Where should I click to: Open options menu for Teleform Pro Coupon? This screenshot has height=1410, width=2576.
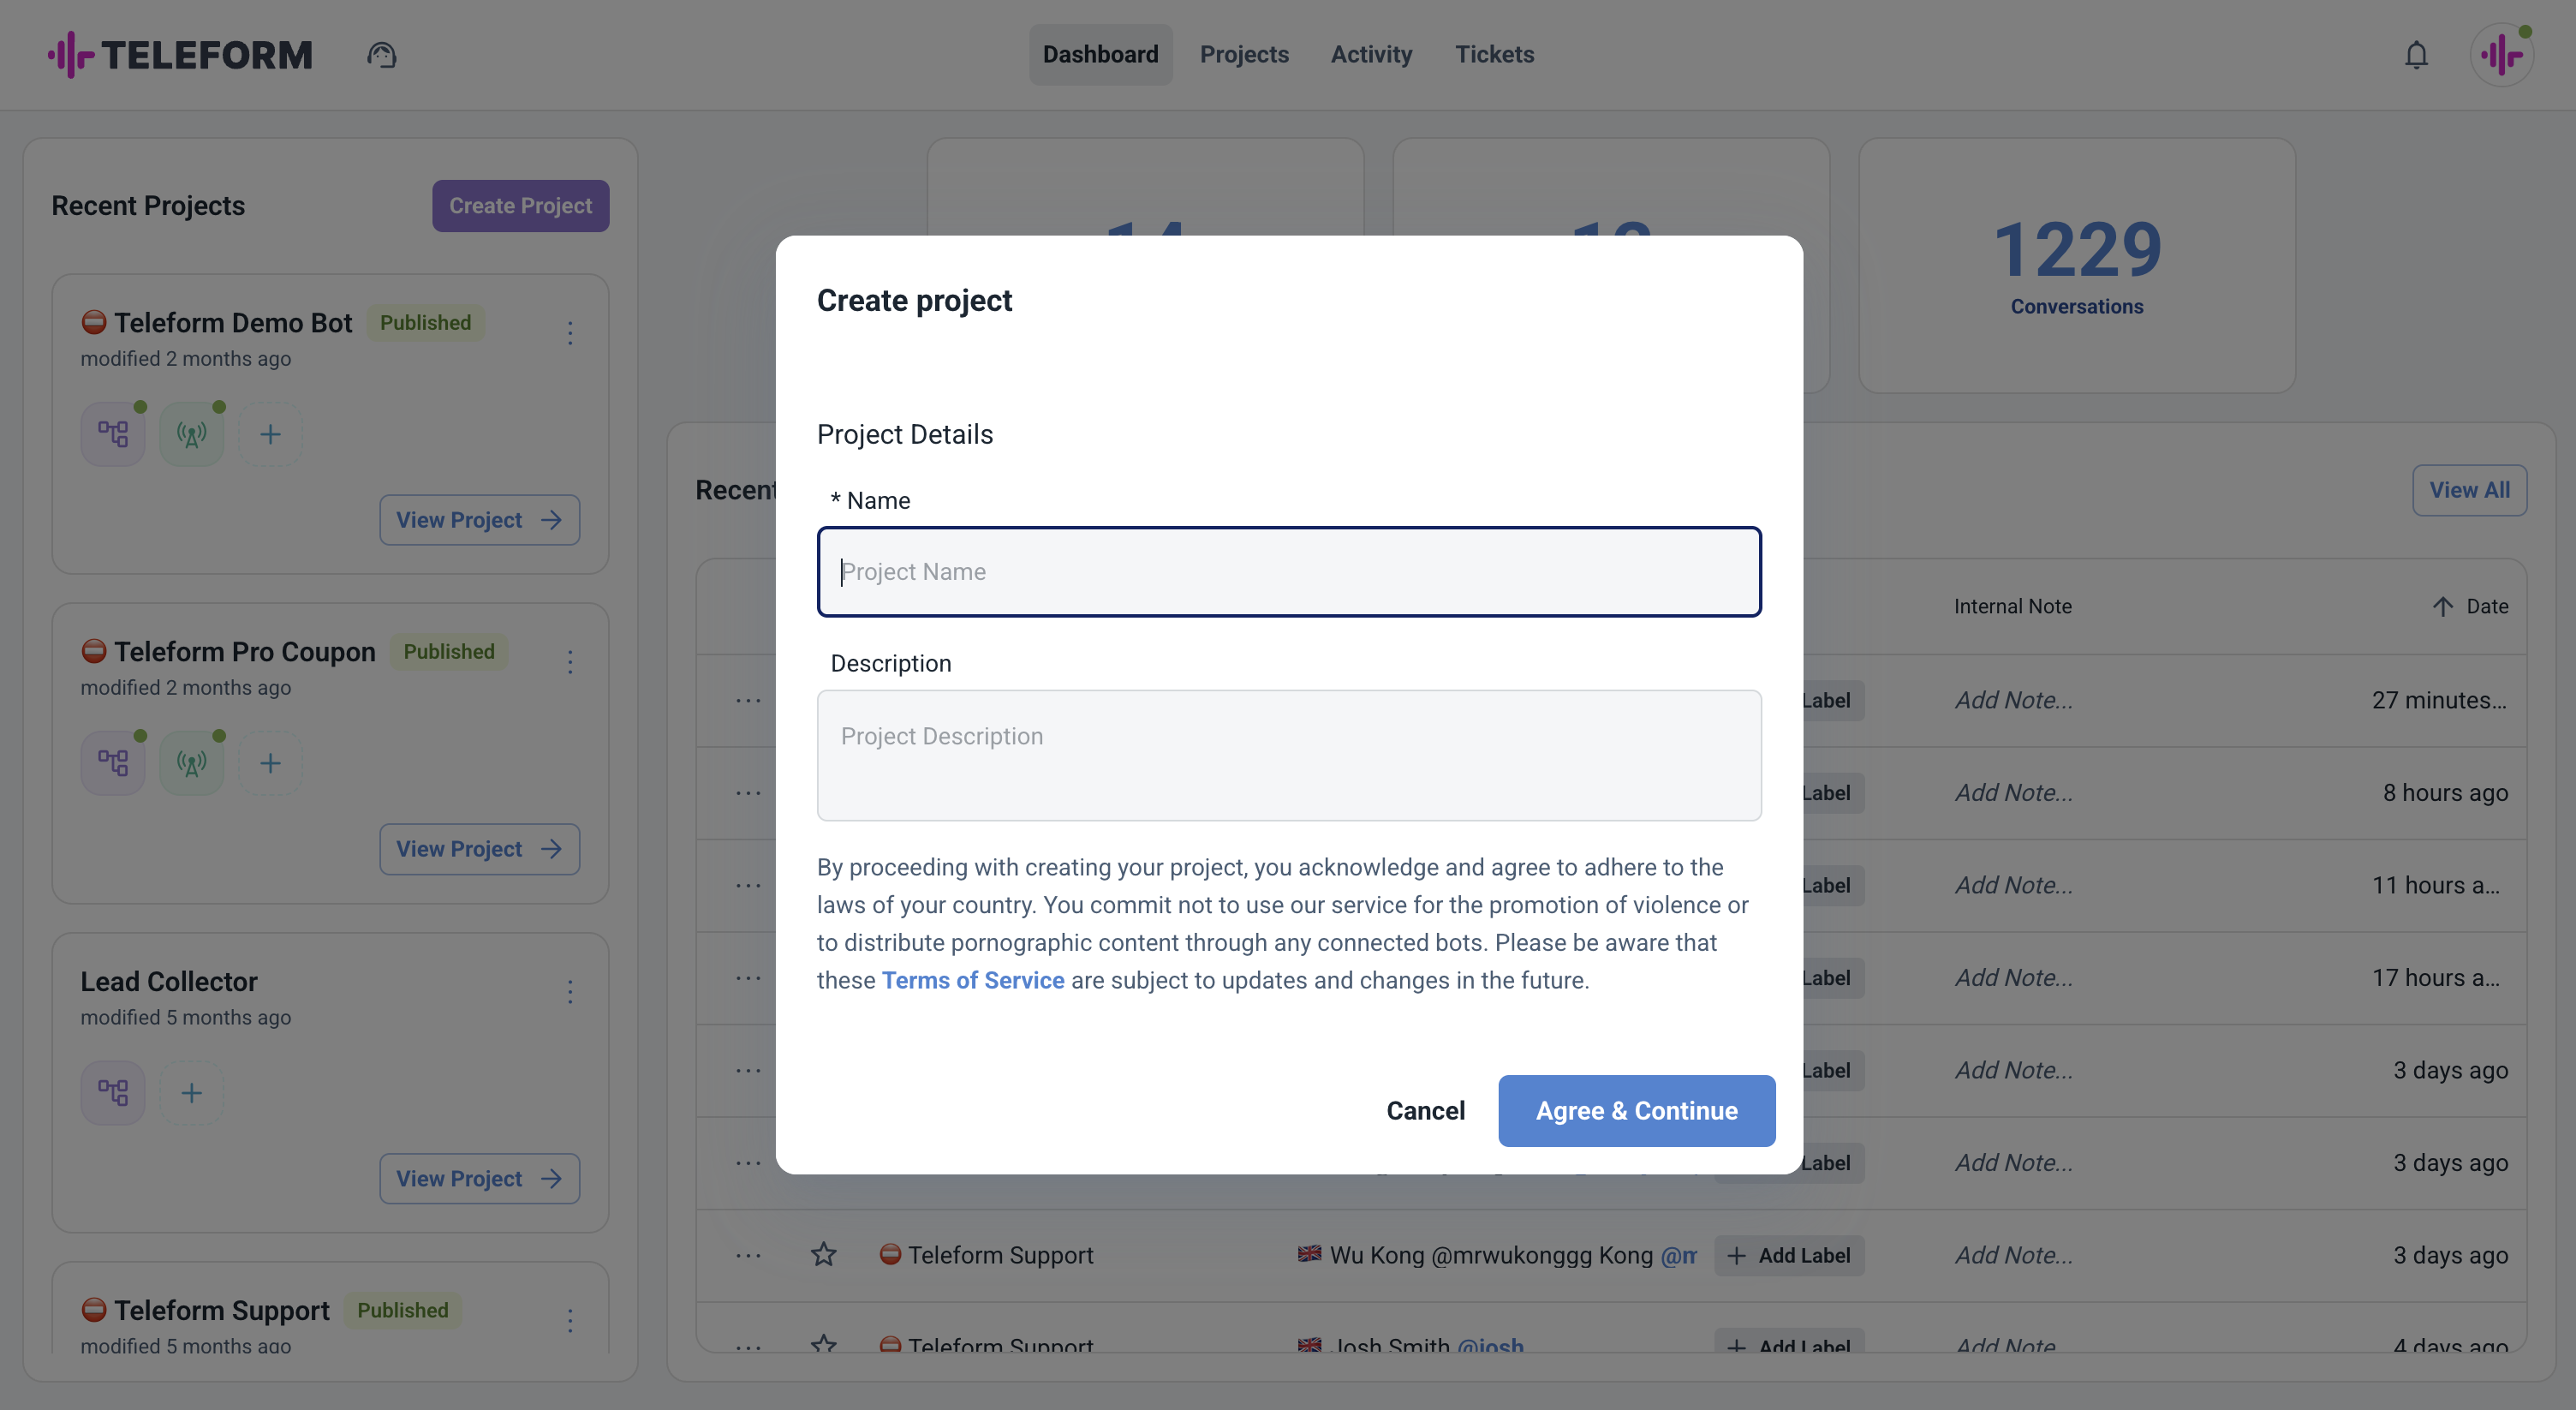point(570,662)
